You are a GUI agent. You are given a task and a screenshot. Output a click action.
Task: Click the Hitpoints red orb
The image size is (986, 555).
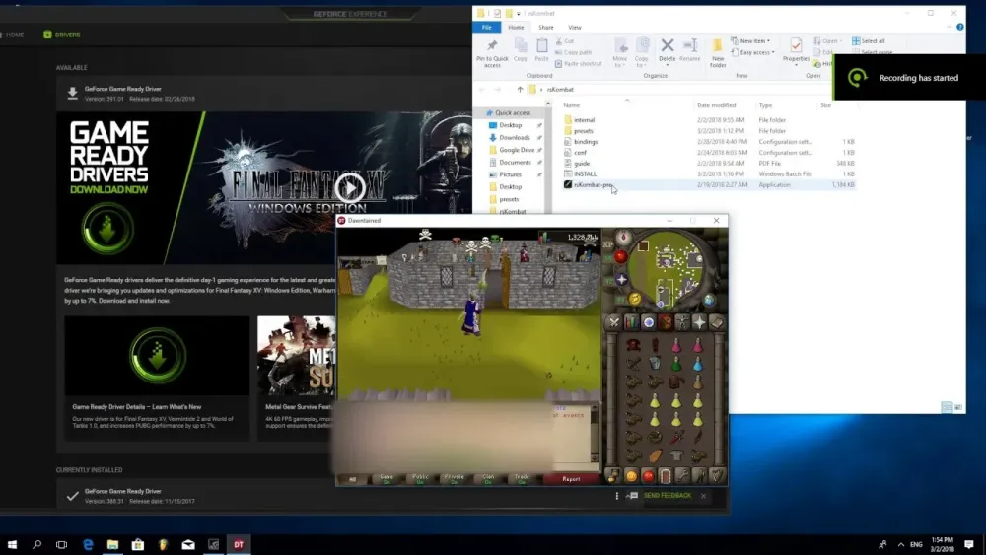[x=620, y=256]
